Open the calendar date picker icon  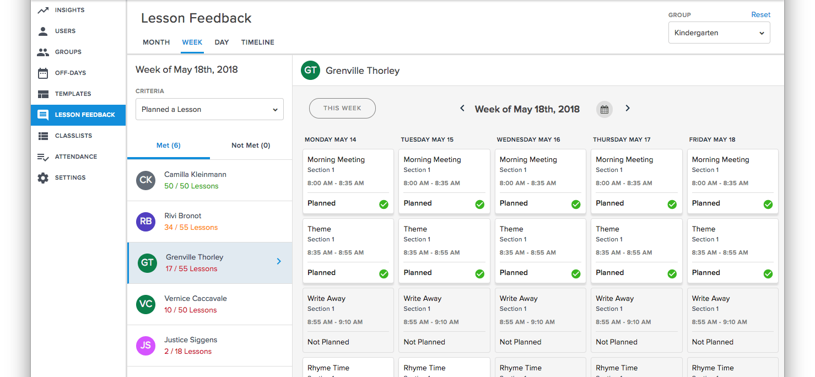(604, 109)
